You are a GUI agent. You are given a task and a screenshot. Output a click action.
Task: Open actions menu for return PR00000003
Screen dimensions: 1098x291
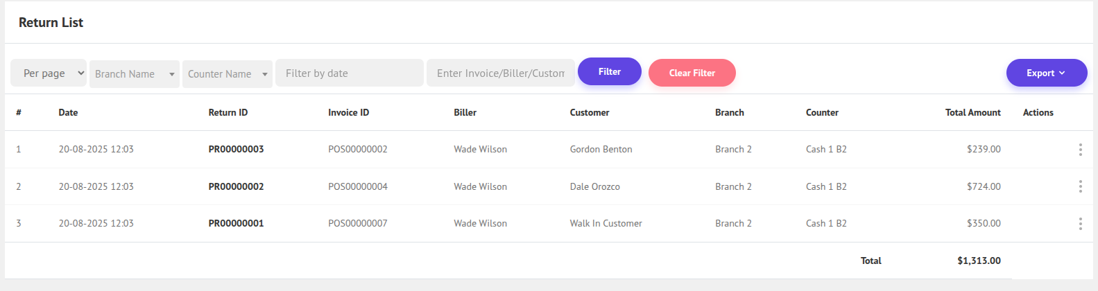(x=1080, y=150)
